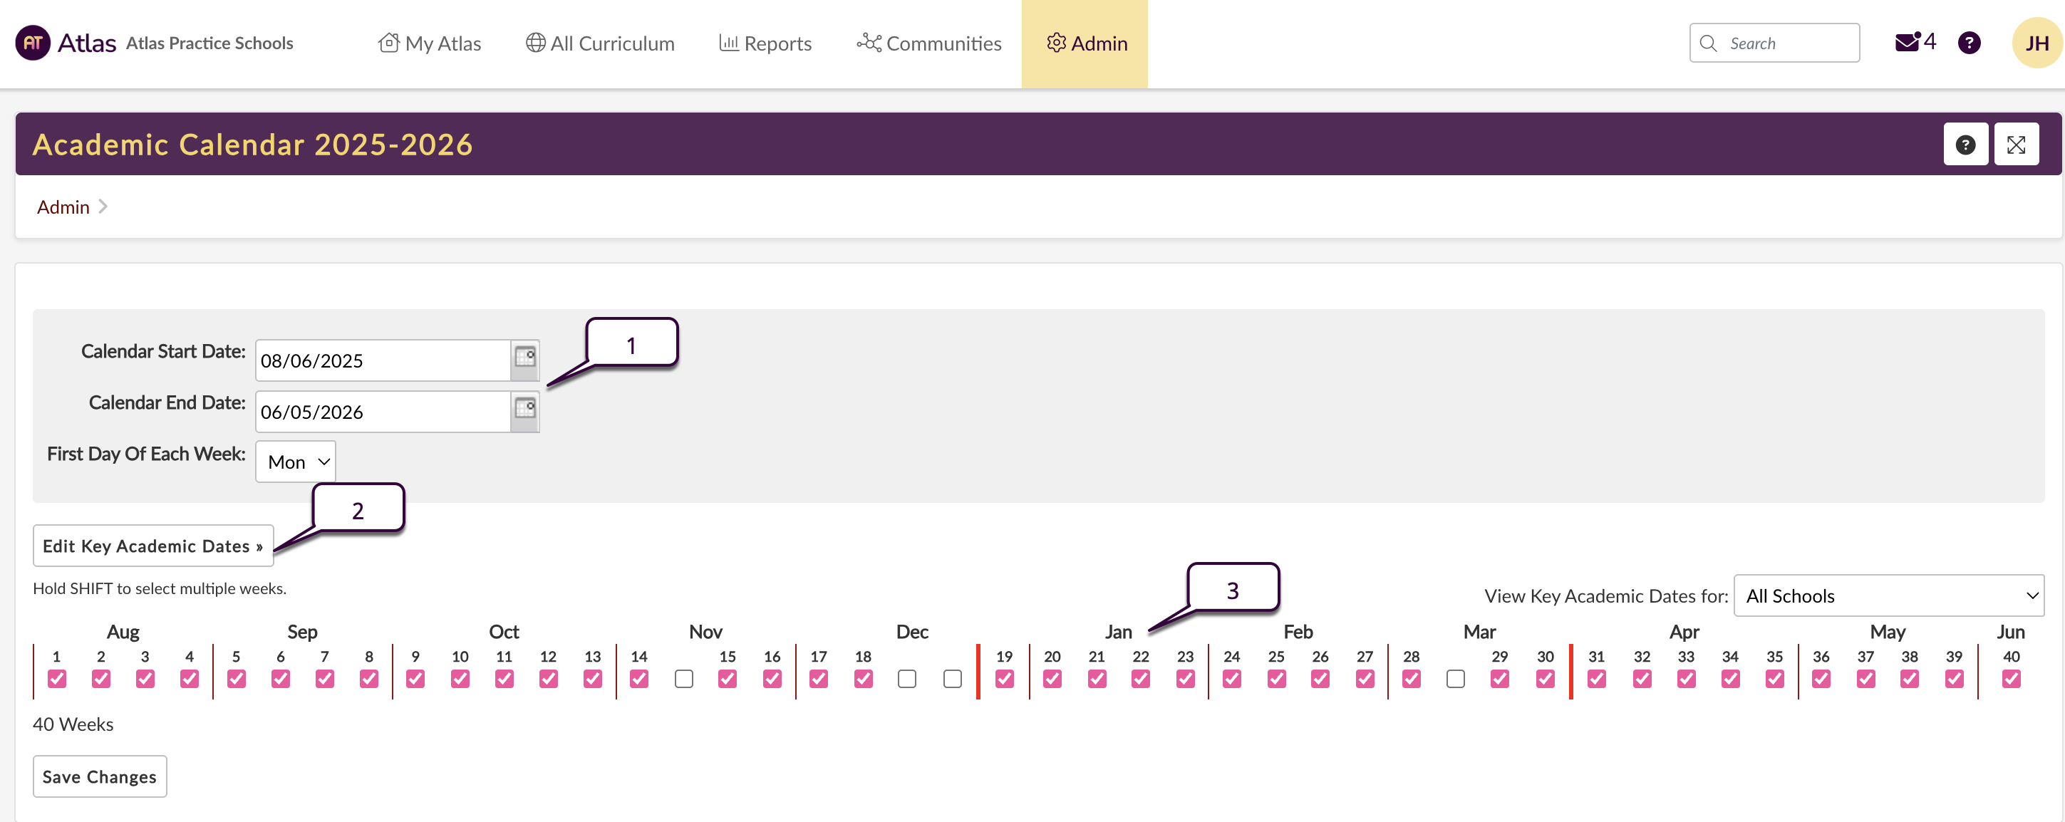Click the Admin breadcrumb link
Image resolution: width=2065 pixels, height=822 pixels.
tap(63, 207)
